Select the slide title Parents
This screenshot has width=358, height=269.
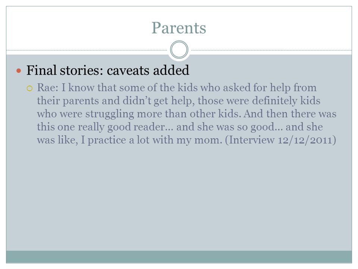point(179,28)
